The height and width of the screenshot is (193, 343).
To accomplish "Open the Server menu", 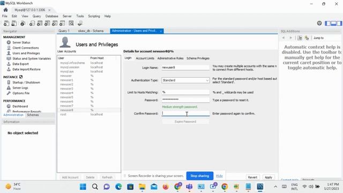I will tap(67, 16).
